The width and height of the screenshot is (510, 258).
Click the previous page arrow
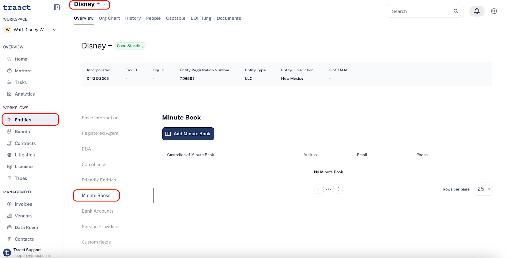point(319,189)
